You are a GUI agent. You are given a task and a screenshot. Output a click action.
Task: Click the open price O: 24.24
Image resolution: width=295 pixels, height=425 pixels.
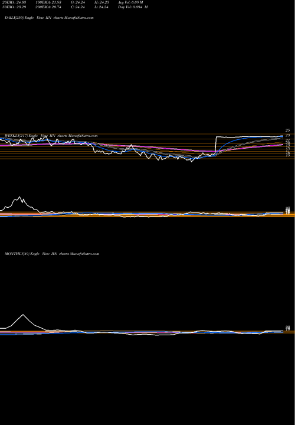click(x=78, y=2)
